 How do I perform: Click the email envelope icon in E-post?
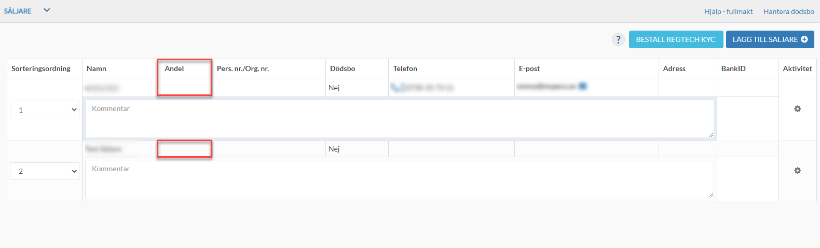coord(582,86)
